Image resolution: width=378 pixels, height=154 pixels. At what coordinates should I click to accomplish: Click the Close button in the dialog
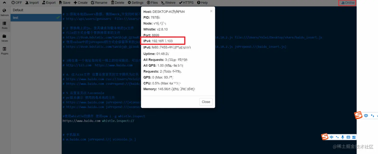(x=206, y=102)
